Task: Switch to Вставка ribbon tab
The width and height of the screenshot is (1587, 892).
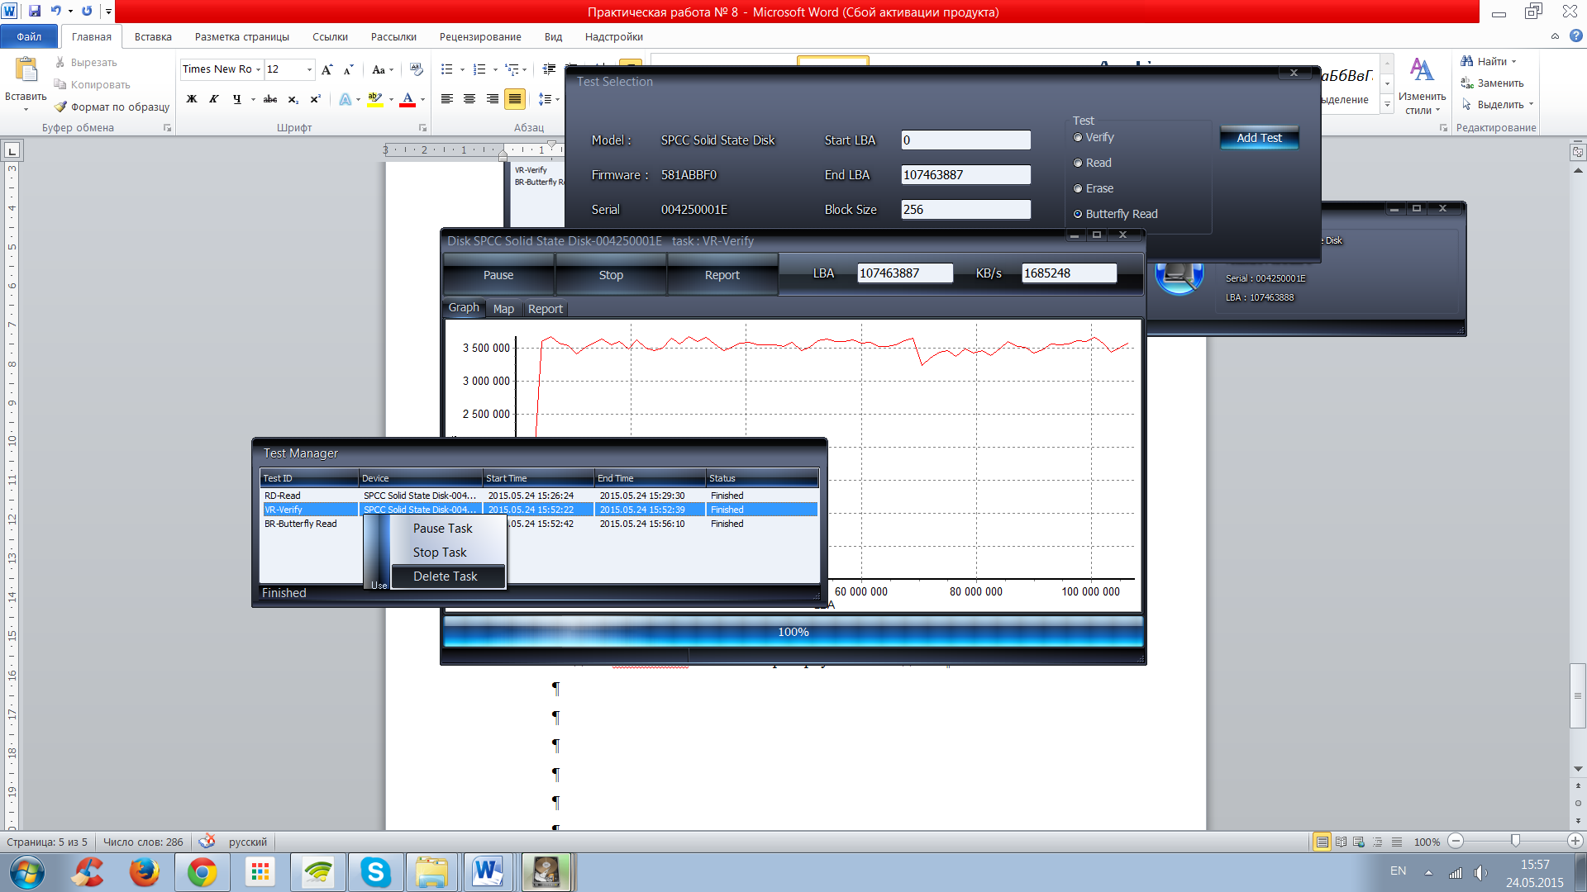Action: click(153, 36)
